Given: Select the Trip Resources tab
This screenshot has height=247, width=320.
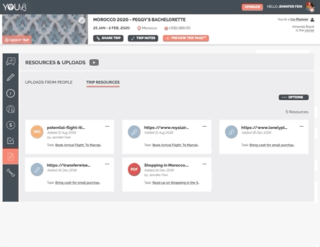Looking at the screenshot, I should pos(103,82).
